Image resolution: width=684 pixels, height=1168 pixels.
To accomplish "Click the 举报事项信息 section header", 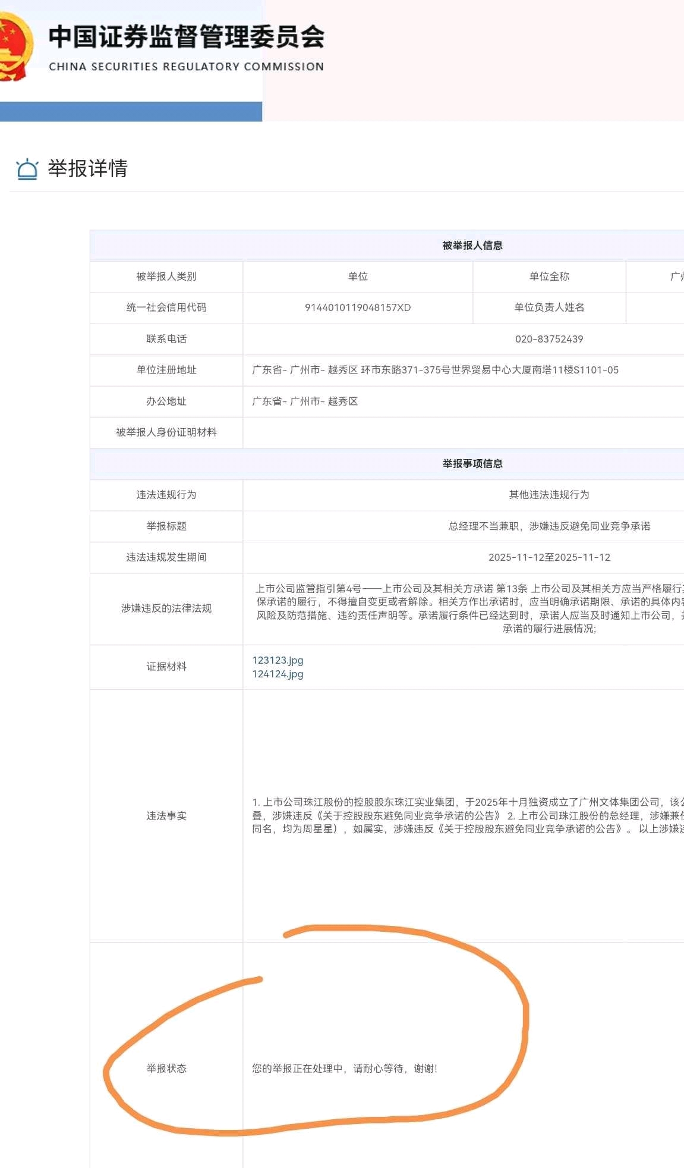I will [472, 464].
